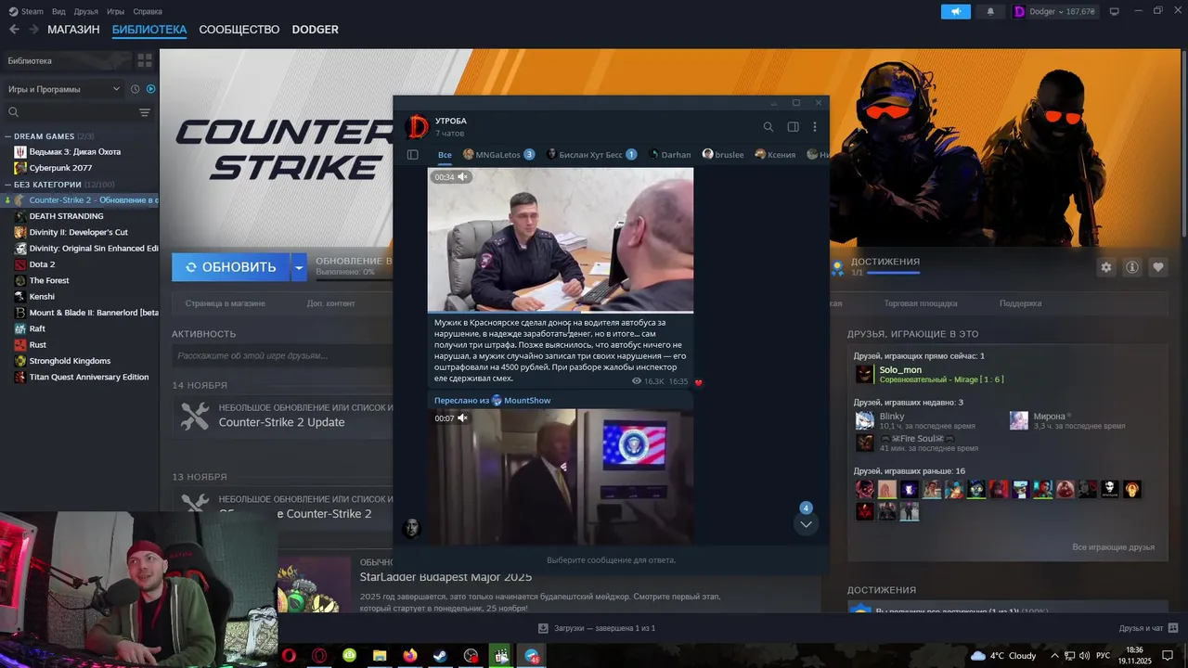
Task: Open Dodger account balance dropdown
Action: click(1053, 11)
